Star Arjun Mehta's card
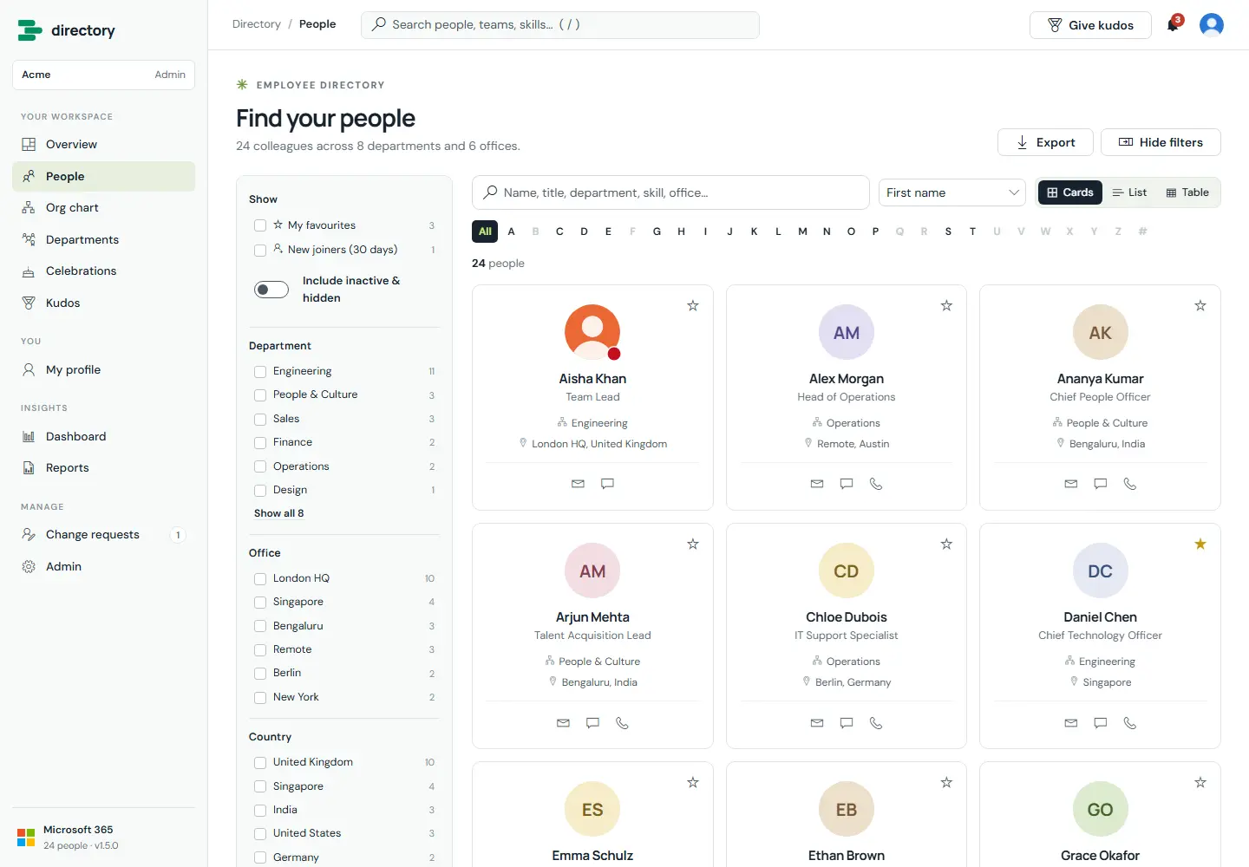 tap(693, 544)
